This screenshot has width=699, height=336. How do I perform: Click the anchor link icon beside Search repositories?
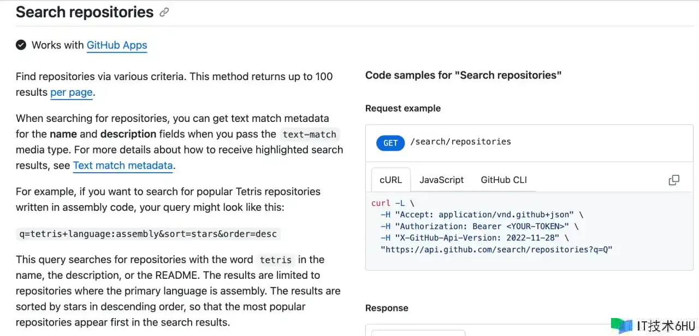[164, 13]
